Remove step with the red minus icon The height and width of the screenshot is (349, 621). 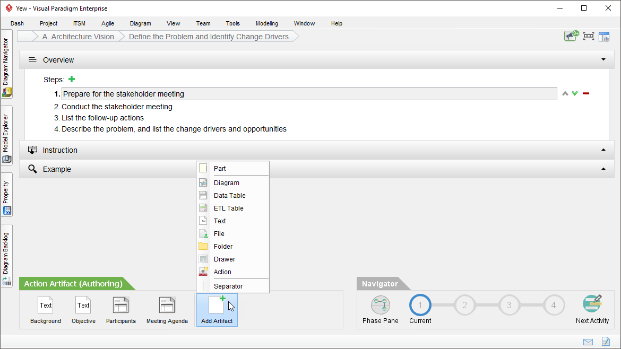pyautogui.click(x=586, y=93)
